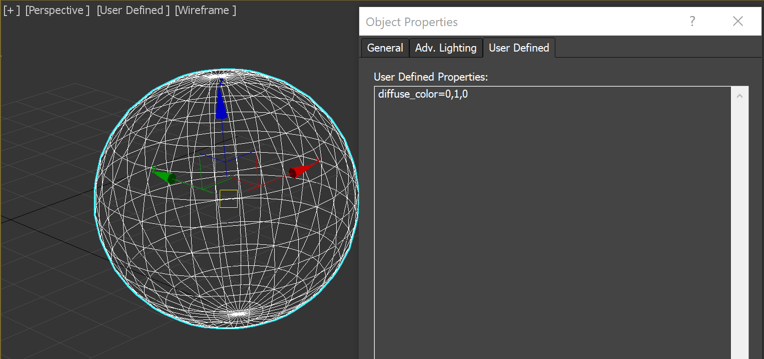Open the viewport general menu via [+]

11,10
